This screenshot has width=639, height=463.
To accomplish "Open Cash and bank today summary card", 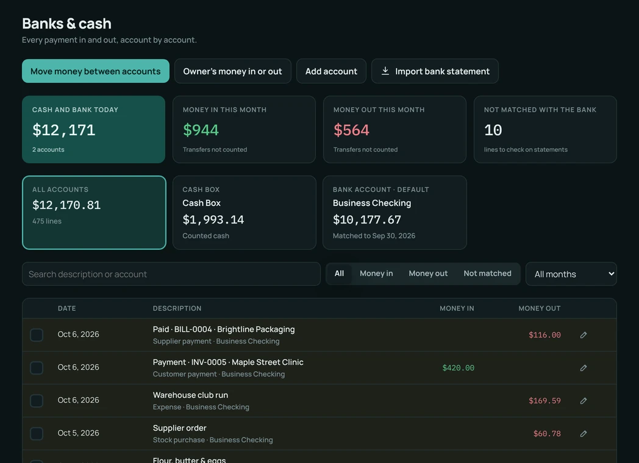I will point(93,130).
